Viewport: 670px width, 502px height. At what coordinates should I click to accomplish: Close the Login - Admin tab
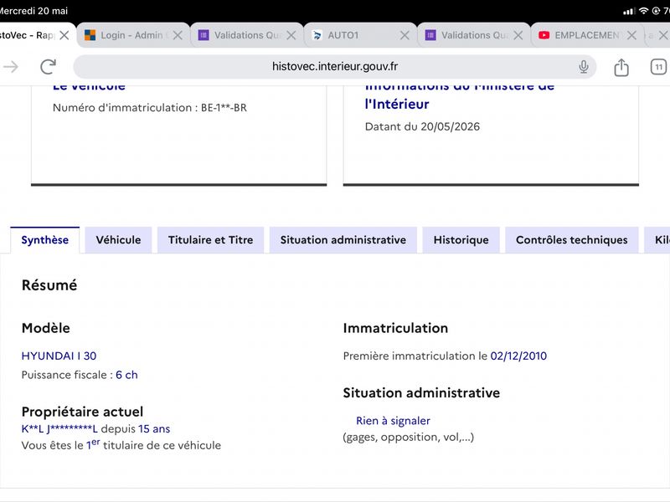pyautogui.click(x=178, y=35)
